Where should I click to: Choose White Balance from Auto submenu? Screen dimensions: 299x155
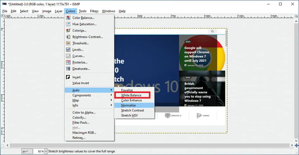(x=131, y=95)
